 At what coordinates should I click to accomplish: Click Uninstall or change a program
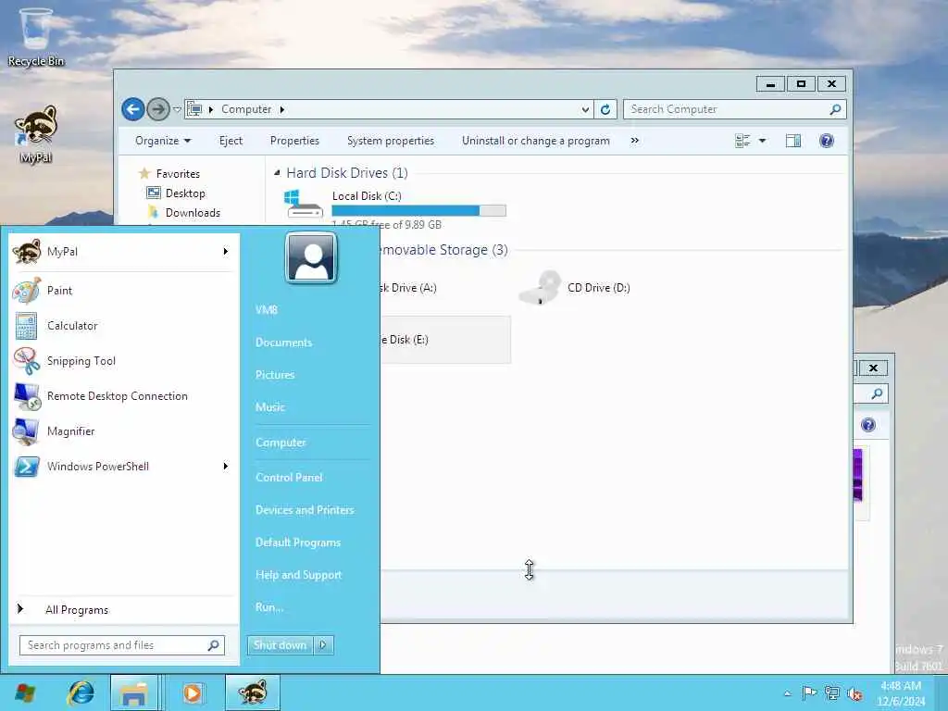click(x=536, y=141)
